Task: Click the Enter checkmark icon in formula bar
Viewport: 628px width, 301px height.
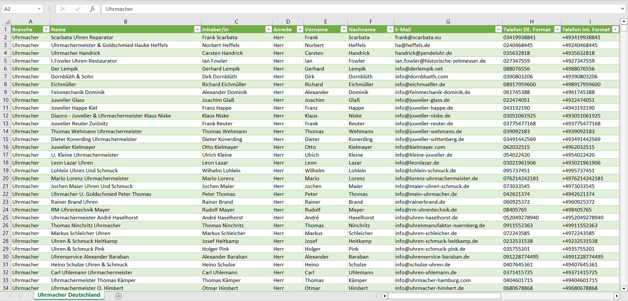Action: click(78, 9)
